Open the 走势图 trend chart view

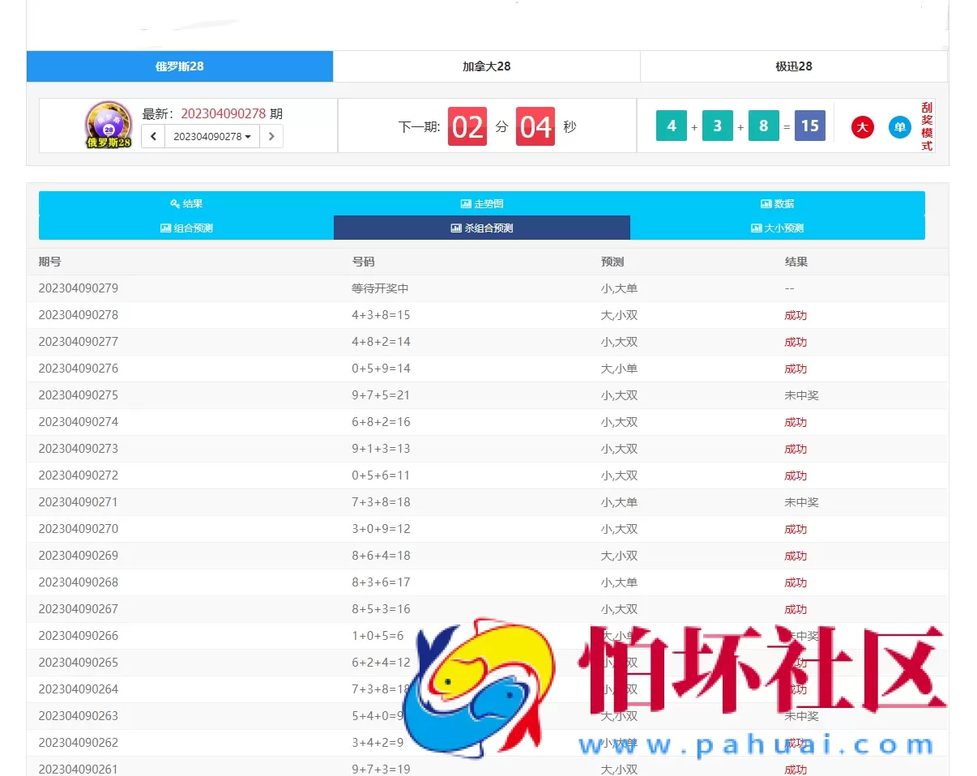click(482, 203)
